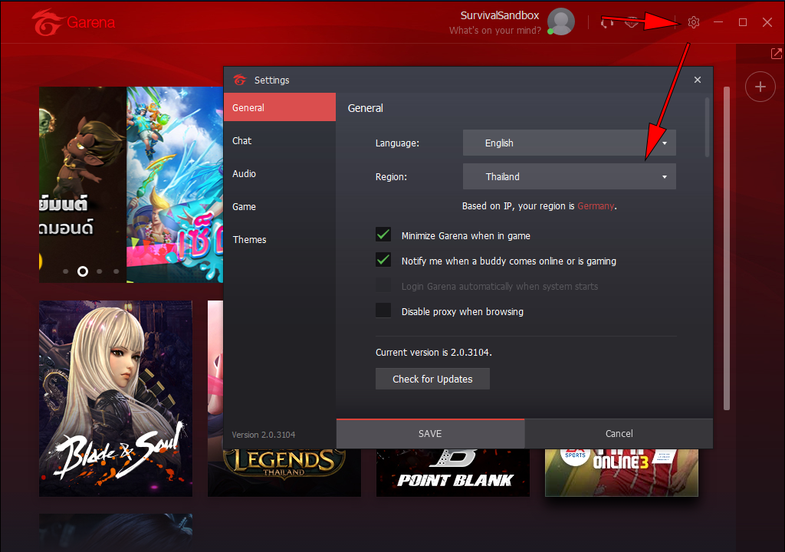Viewport: 785px width, 552px height.
Task: Click the circled plus button in right sidebar
Action: coord(760,87)
